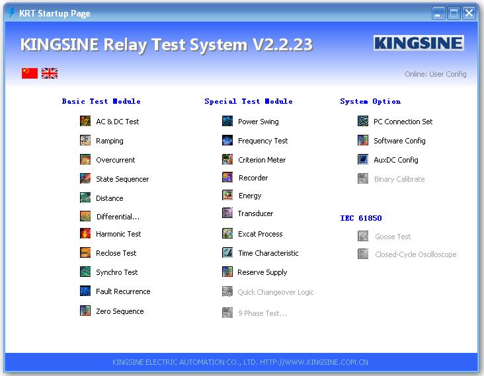Switch language using the UK flag

point(50,73)
